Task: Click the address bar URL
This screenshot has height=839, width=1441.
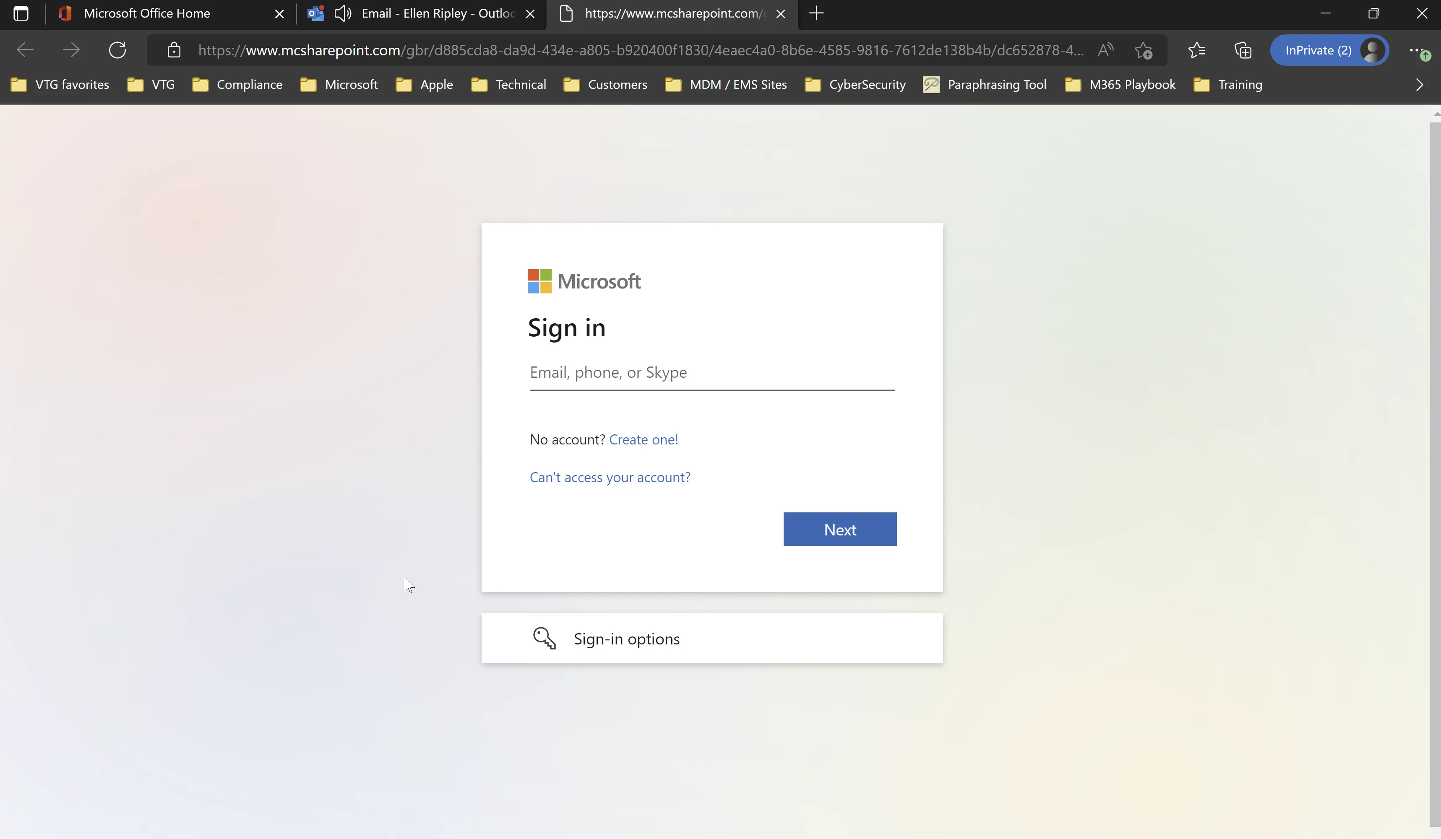Action: pyautogui.click(x=641, y=50)
